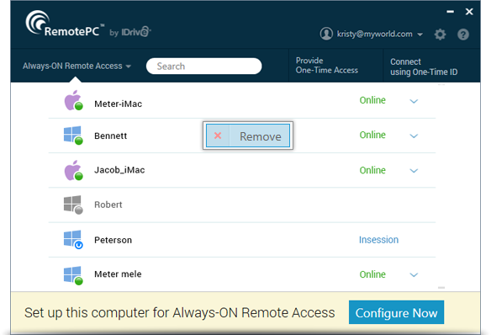Expand the Meter-iMac options chevron
Viewport: 491px width, 335px height.
pyautogui.click(x=414, y=101)
